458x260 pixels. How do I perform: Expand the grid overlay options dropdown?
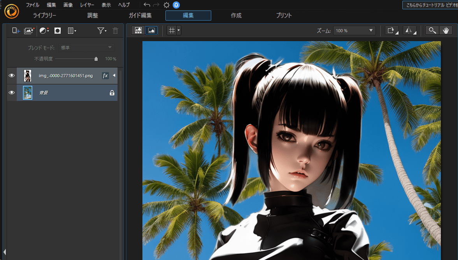[177, 30]
